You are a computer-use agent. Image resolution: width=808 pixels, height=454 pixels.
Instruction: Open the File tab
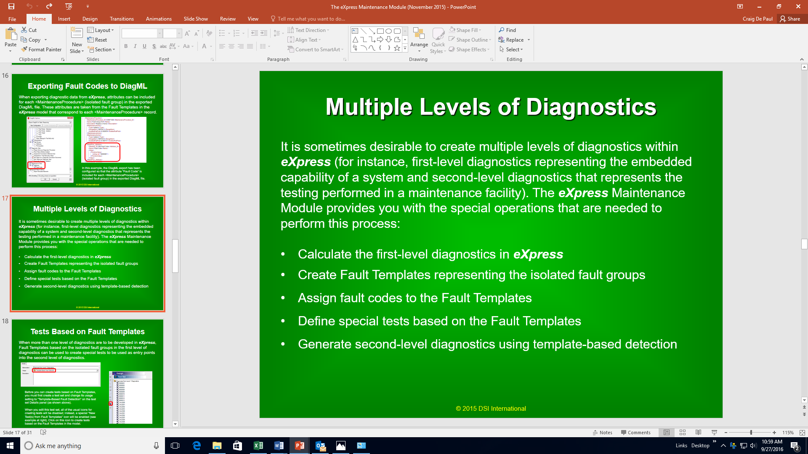coord(12,19)
